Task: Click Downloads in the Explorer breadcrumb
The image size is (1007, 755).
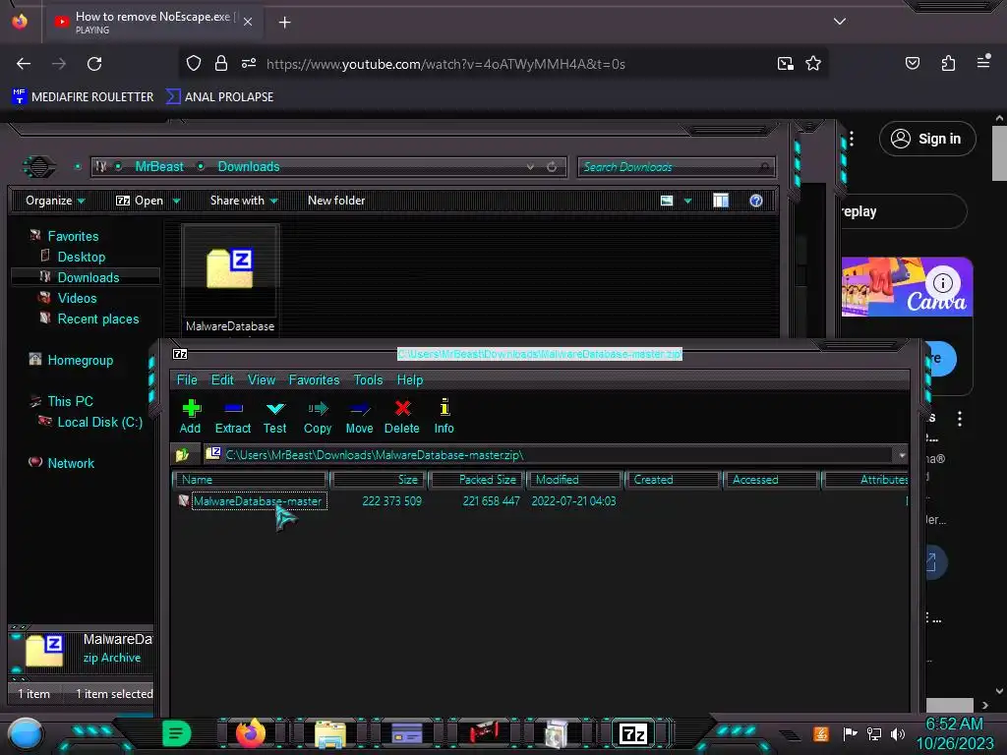Action: [x=249, y=166]
